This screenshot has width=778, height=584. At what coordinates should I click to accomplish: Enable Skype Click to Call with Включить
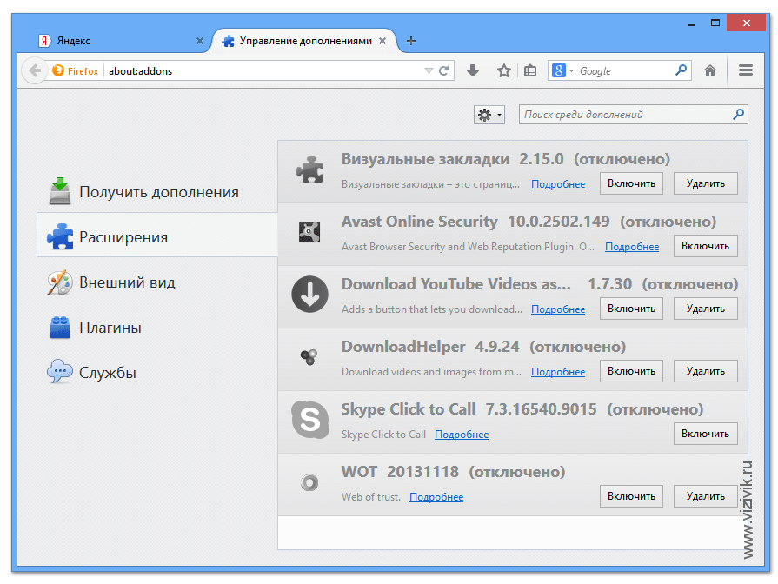[705, 434]
